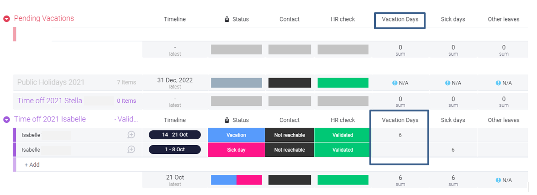Click the lock icon beside Pending Vacations Status
Image resolution: width=537 pixels, height=195 pixels.
click(x=227, y=19)
